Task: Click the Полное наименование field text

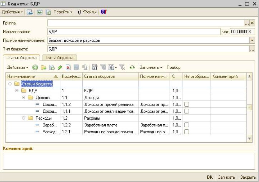Action: (x=74, y=41)
